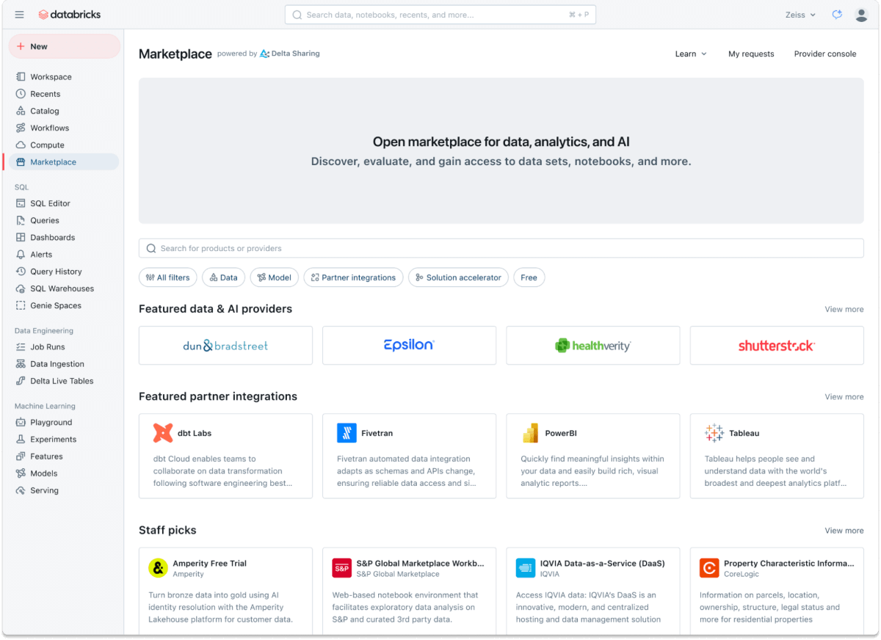
Task: Click the Tableau logo icon
Action: coord(714,433)
